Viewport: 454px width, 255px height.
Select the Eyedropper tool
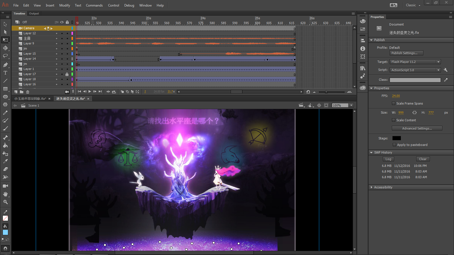[x=5, y=161]
